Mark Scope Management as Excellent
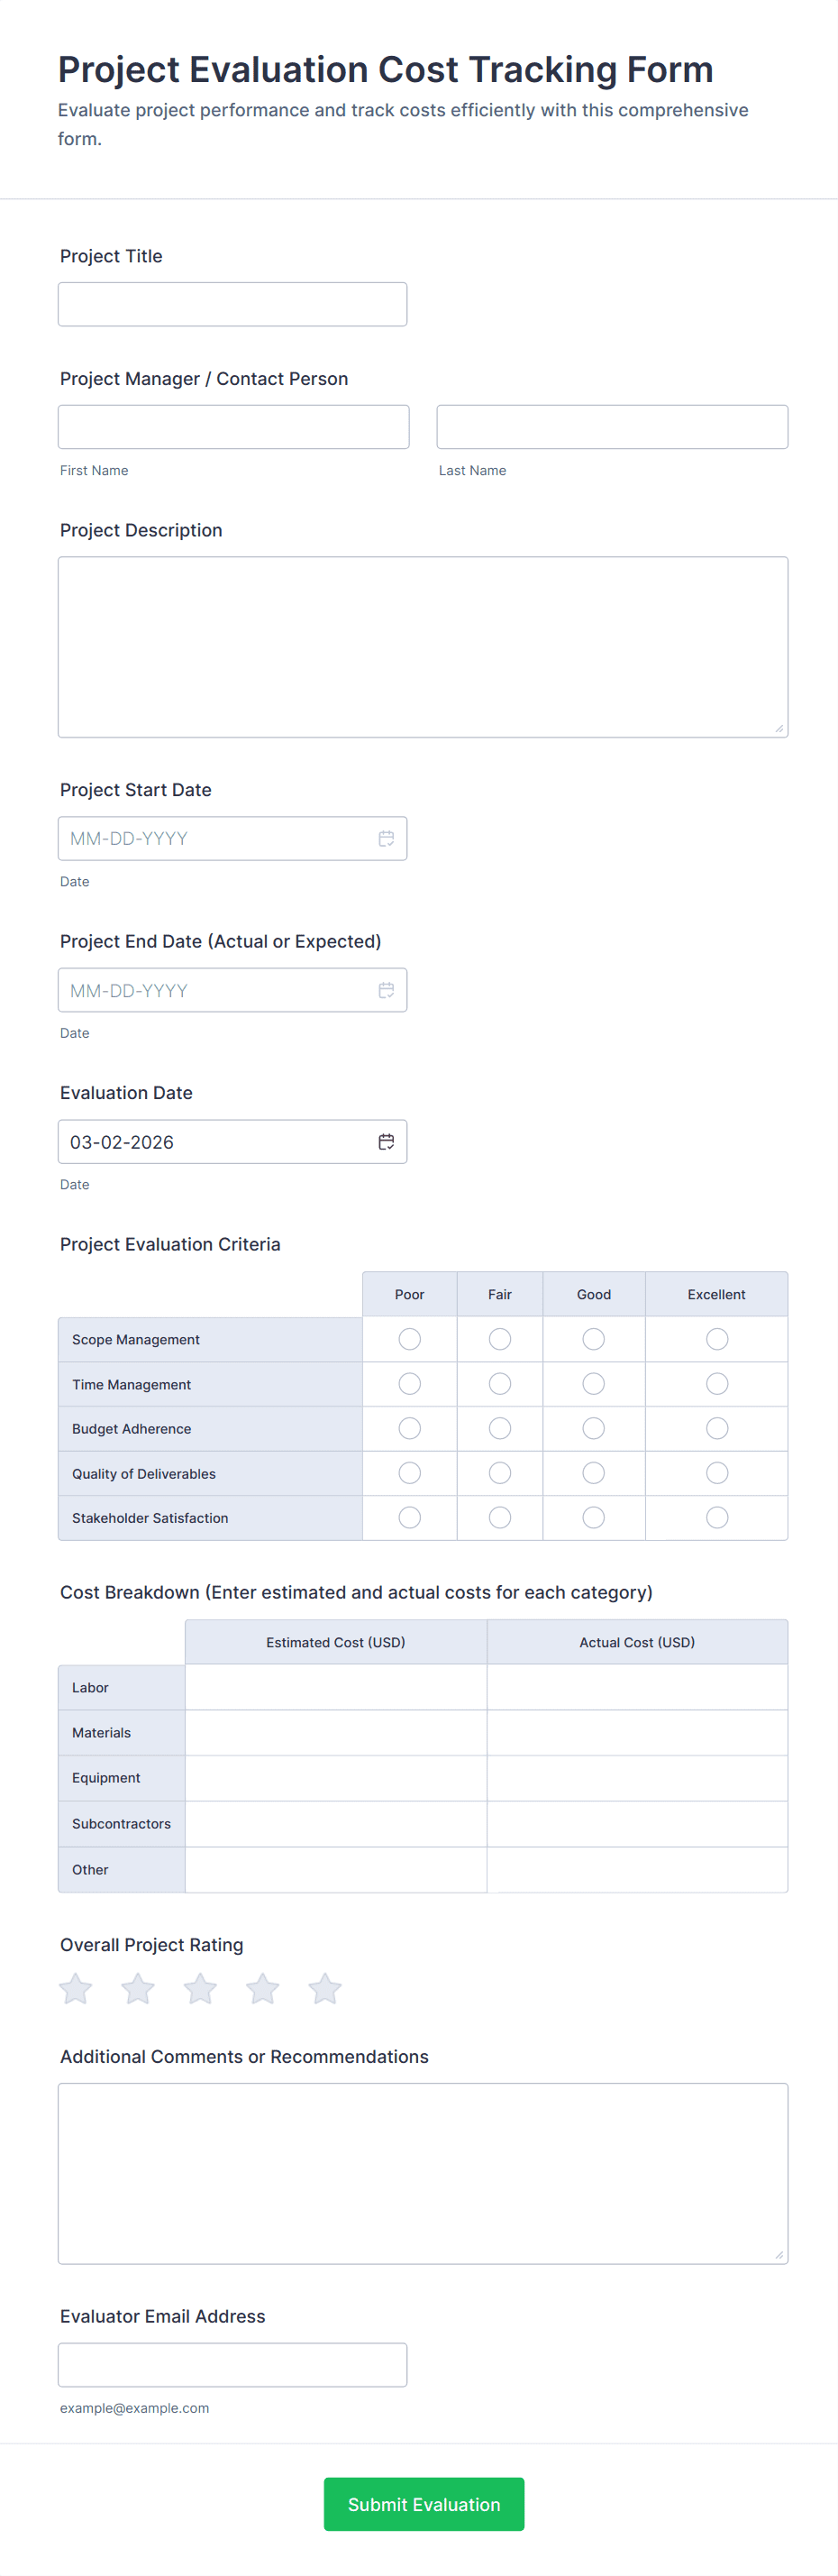 pos(716,1339)
